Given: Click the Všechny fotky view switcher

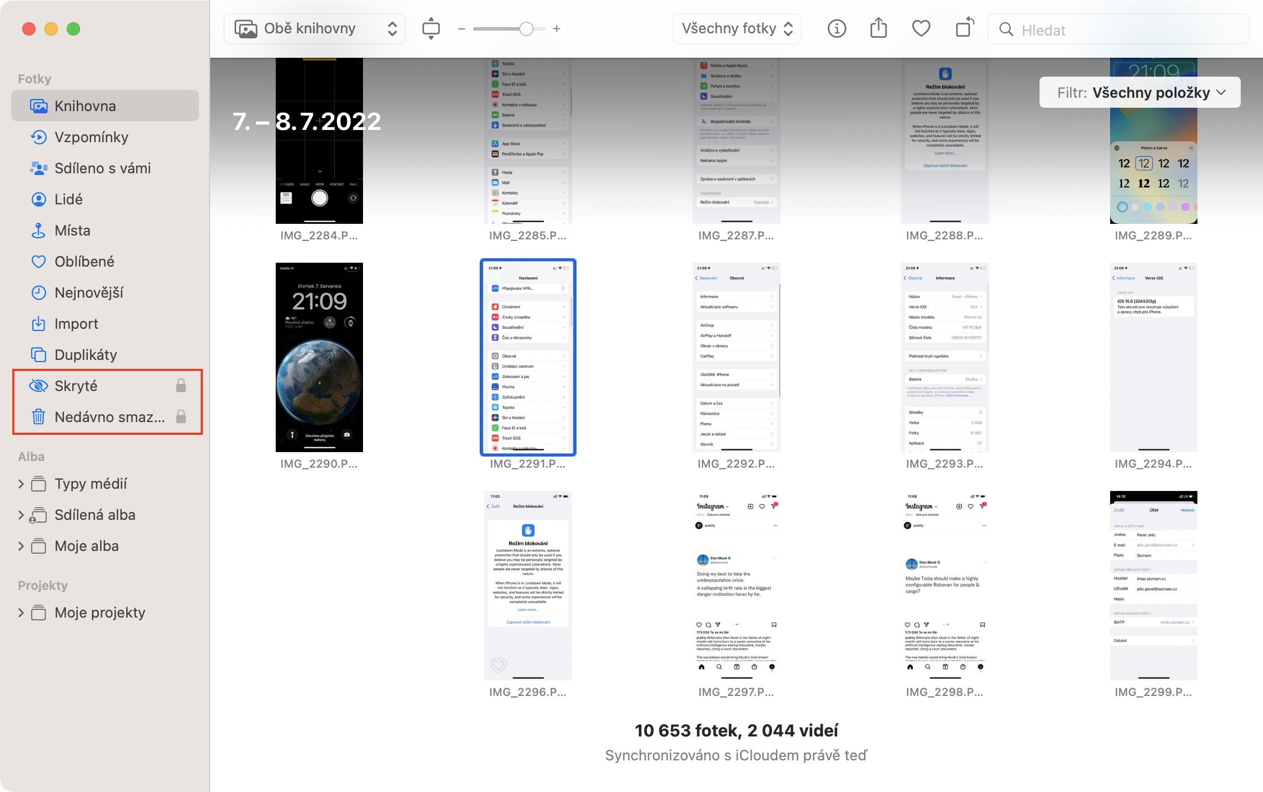Looking at the screenshot, I should pos(737,29).
